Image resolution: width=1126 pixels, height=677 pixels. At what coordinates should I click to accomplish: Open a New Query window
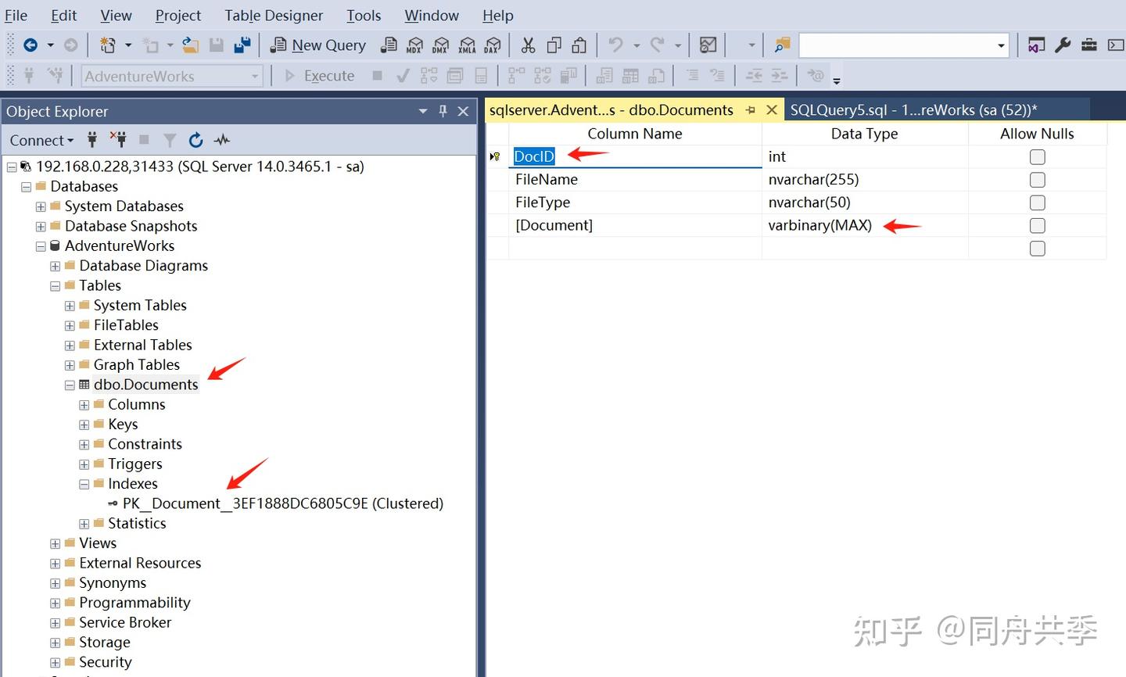tap(317, 45)
